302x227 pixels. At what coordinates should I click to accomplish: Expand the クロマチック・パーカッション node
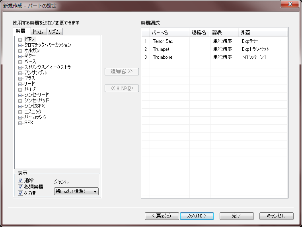(20, 45)
